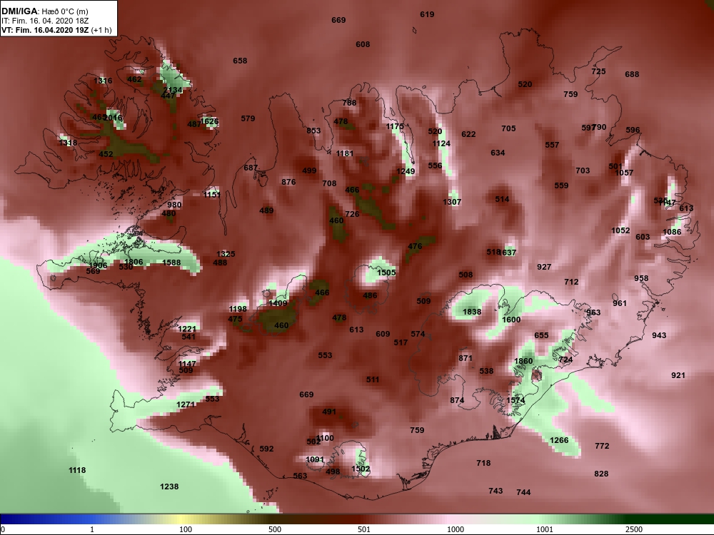Click the 1502 height label
Viewport: 714px width, 535px height.
[361, 469]
